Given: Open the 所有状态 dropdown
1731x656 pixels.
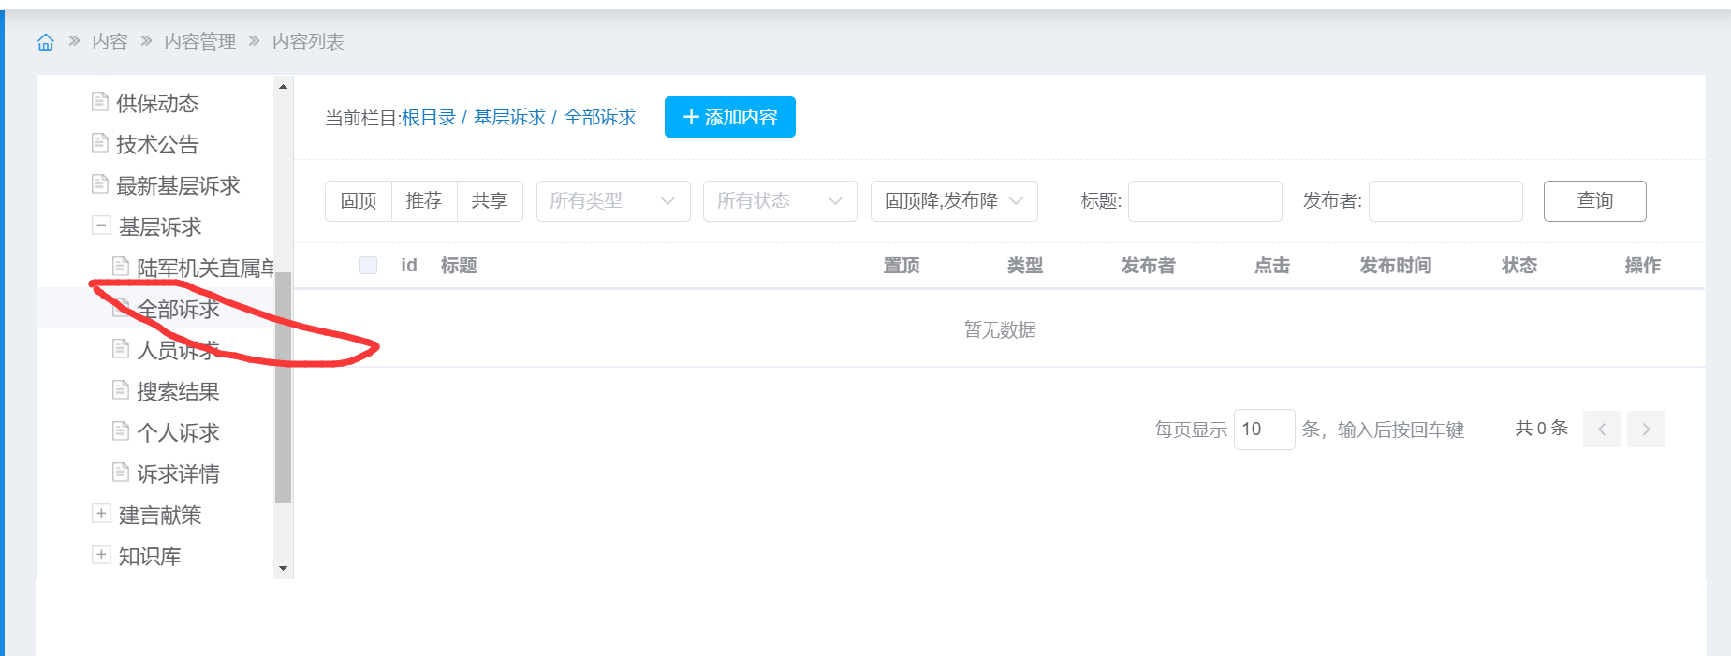Looking at the screenshot, I should 780,201.
